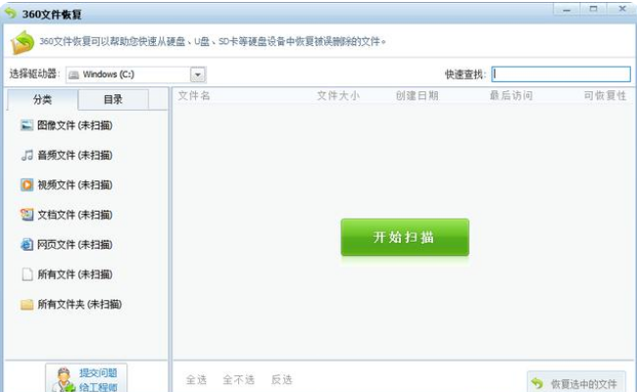Click the 反选 invert selection link
Viewport: 637px width, 392px height.
(282, 379)
